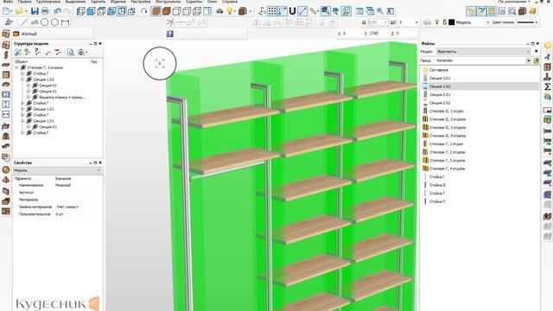
Task: Select Секция 1.01 in Файлы list
Action: (x=440, y=78)
